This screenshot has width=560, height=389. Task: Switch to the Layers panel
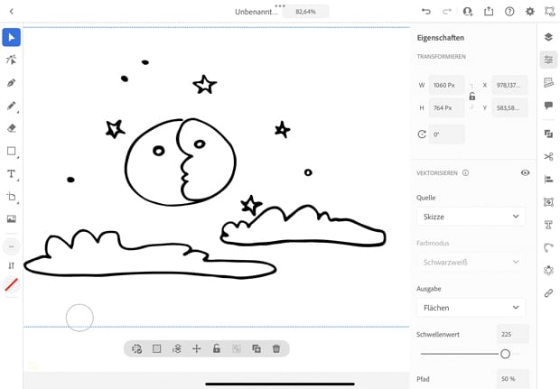[x=548, y=37]
